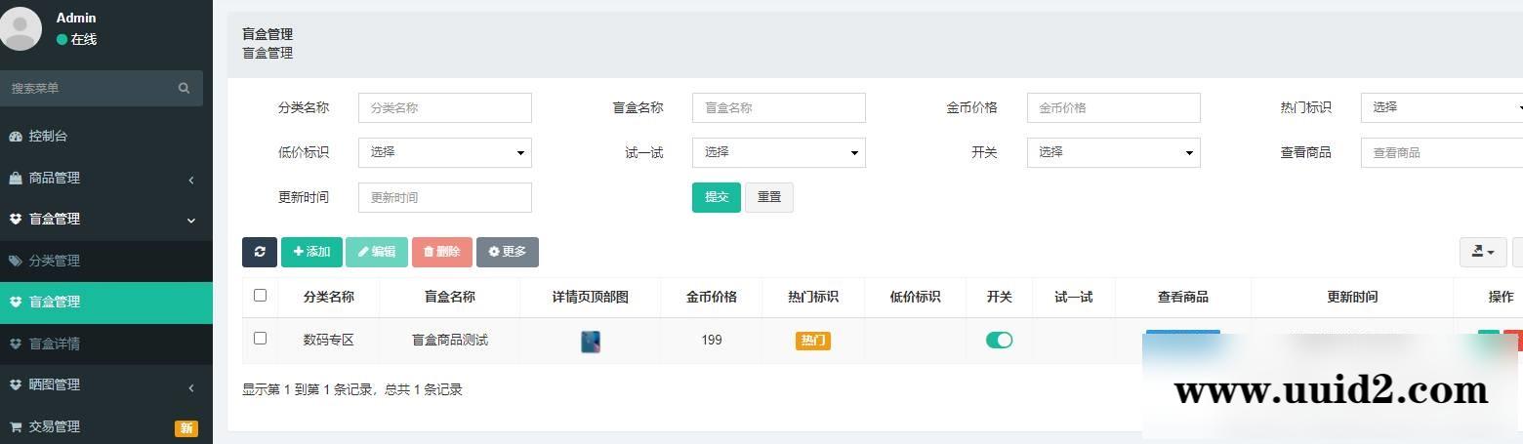1523x444 pixels.
Task: Click the 商品管理 bag icon
Action: [16, 178]
